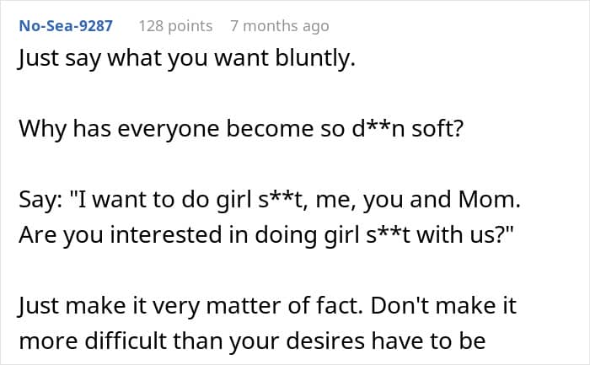The height and width of the screenshot is (365, 590).
Task: Open the 7 months ago timestamp permalink
Action: [x=280, y=26]
